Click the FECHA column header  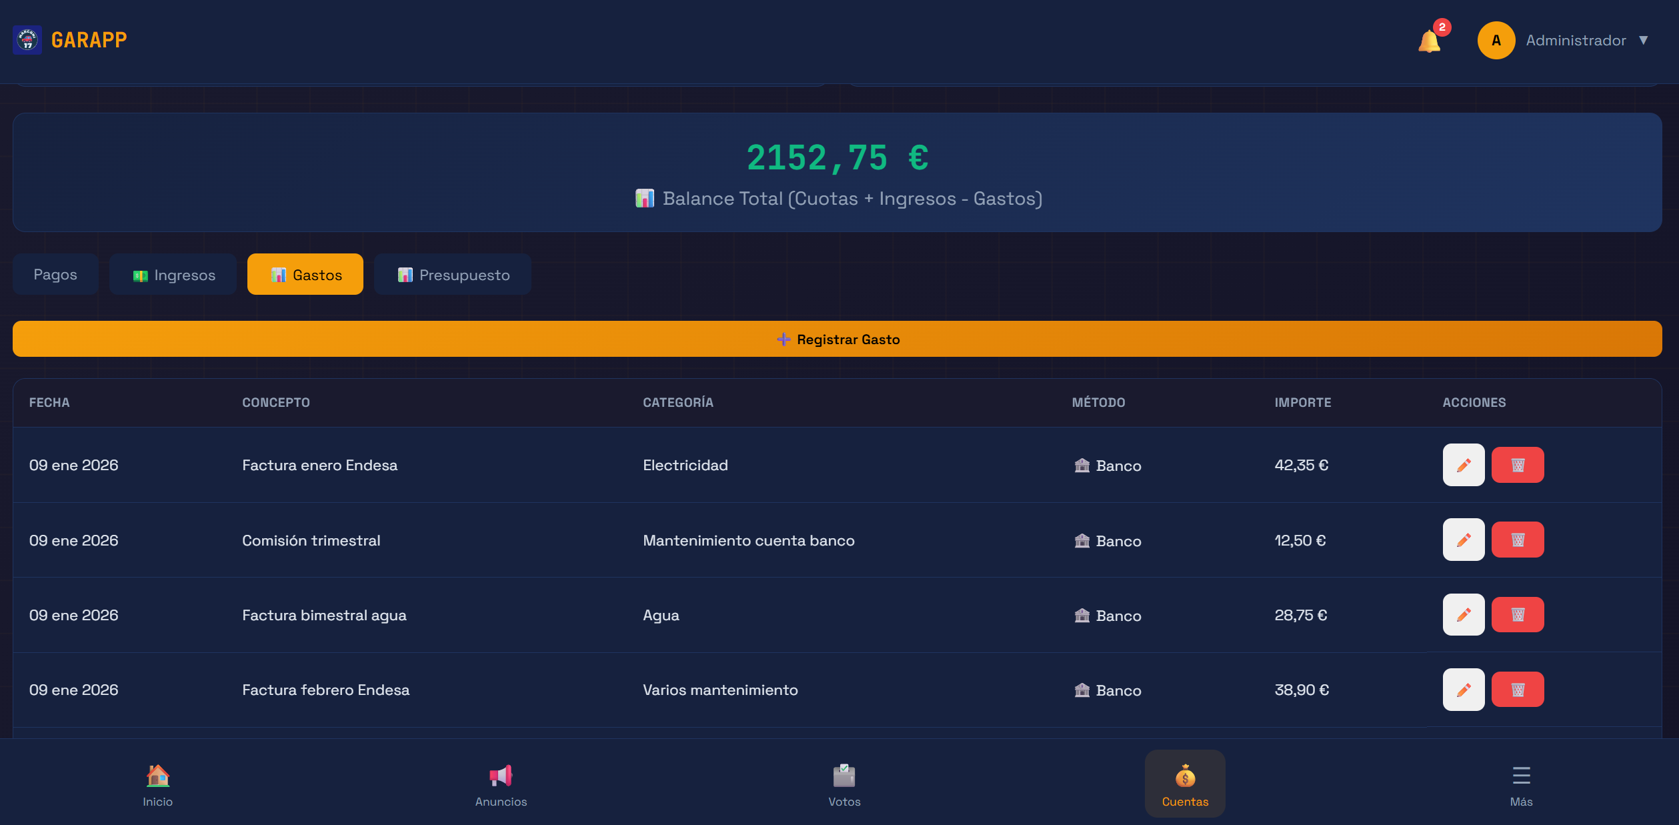tap(49, 402)
